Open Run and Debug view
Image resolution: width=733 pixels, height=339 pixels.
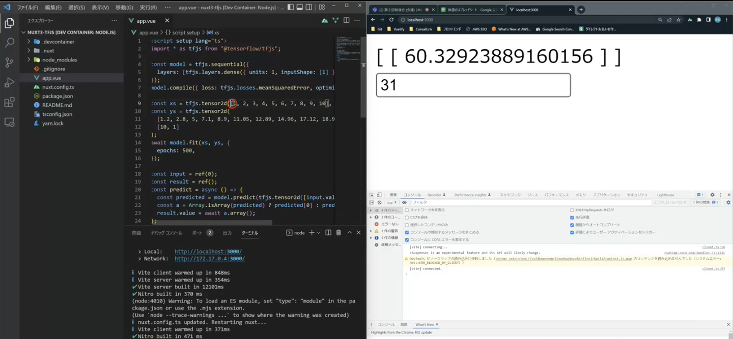click(x=9, y=83)
